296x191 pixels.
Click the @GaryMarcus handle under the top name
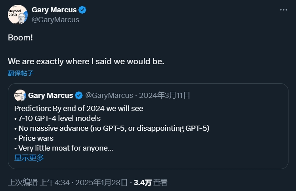[x=55, y=19]
